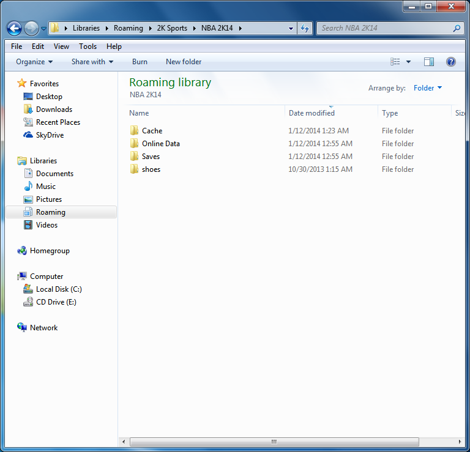Open the Tools menu
The image size is (470, 452).
pos(88,46)
